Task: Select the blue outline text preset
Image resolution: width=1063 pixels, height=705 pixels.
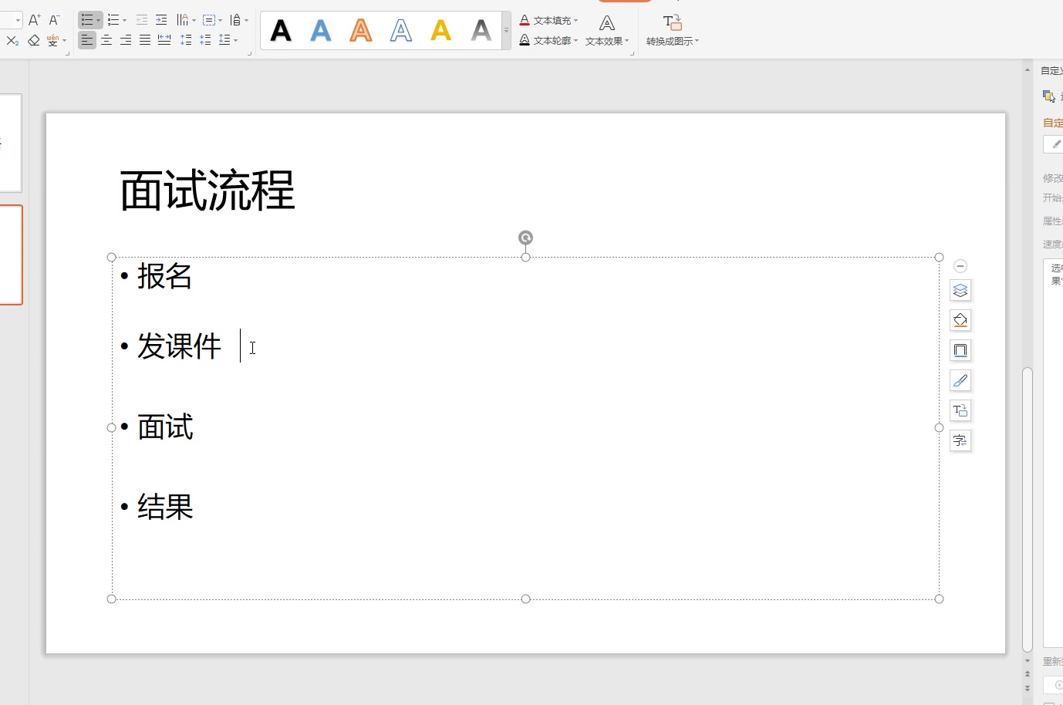Action: tap(401, 31)
